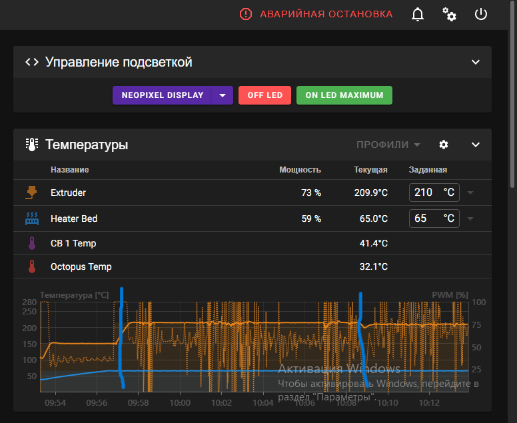Image resolution: width=517 pixels, height=423 pixels.
Task: Click the Octopus Temp thermometer icon
Action: pos(32,266)
